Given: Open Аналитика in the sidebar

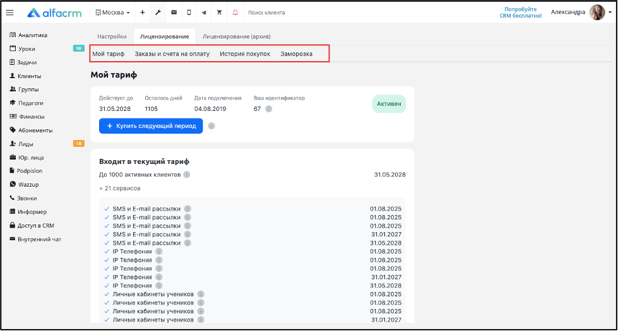Looking at the screenshot, I should coord(28,35).
